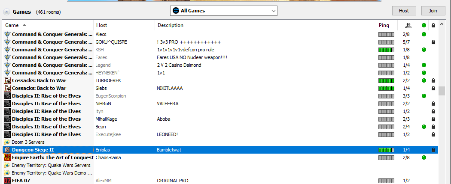Click Disciples II icon in EugenScorpion row
The width and height of the screenshot is (451, 184).
click(x=7, y=96)
